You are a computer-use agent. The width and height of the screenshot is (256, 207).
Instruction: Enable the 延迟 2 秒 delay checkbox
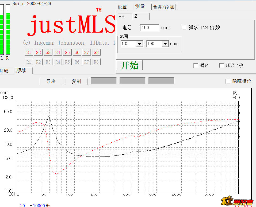click(x=221, y=65)
